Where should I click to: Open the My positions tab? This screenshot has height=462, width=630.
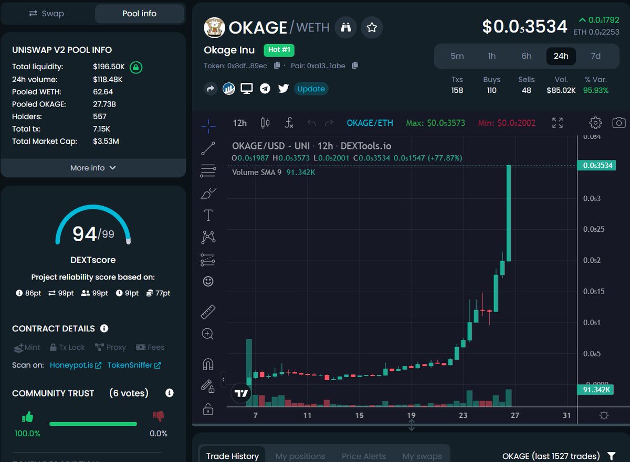pyautogui.click(x=300, y=456)
